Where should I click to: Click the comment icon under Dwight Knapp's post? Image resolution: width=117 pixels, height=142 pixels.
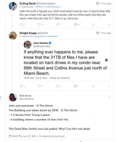click(21, 86)
